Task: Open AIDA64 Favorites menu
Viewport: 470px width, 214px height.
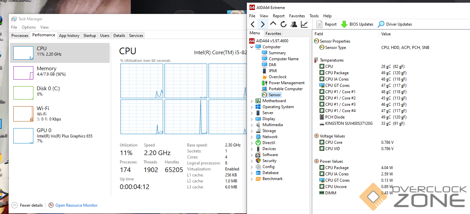Action: tap(297, 16)
